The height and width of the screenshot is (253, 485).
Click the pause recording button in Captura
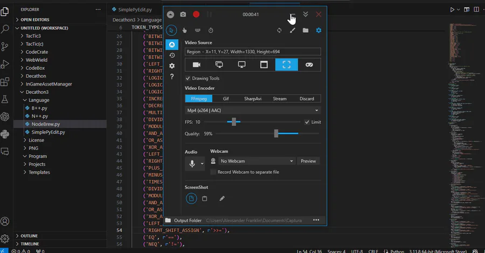[x=210, y=14]
